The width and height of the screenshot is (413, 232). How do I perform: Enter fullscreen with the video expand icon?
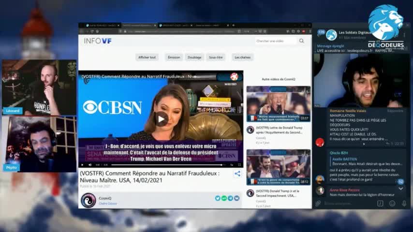239,165
